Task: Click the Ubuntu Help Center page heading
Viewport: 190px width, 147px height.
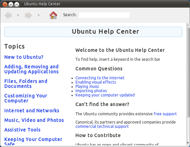Action: [105, 32]
